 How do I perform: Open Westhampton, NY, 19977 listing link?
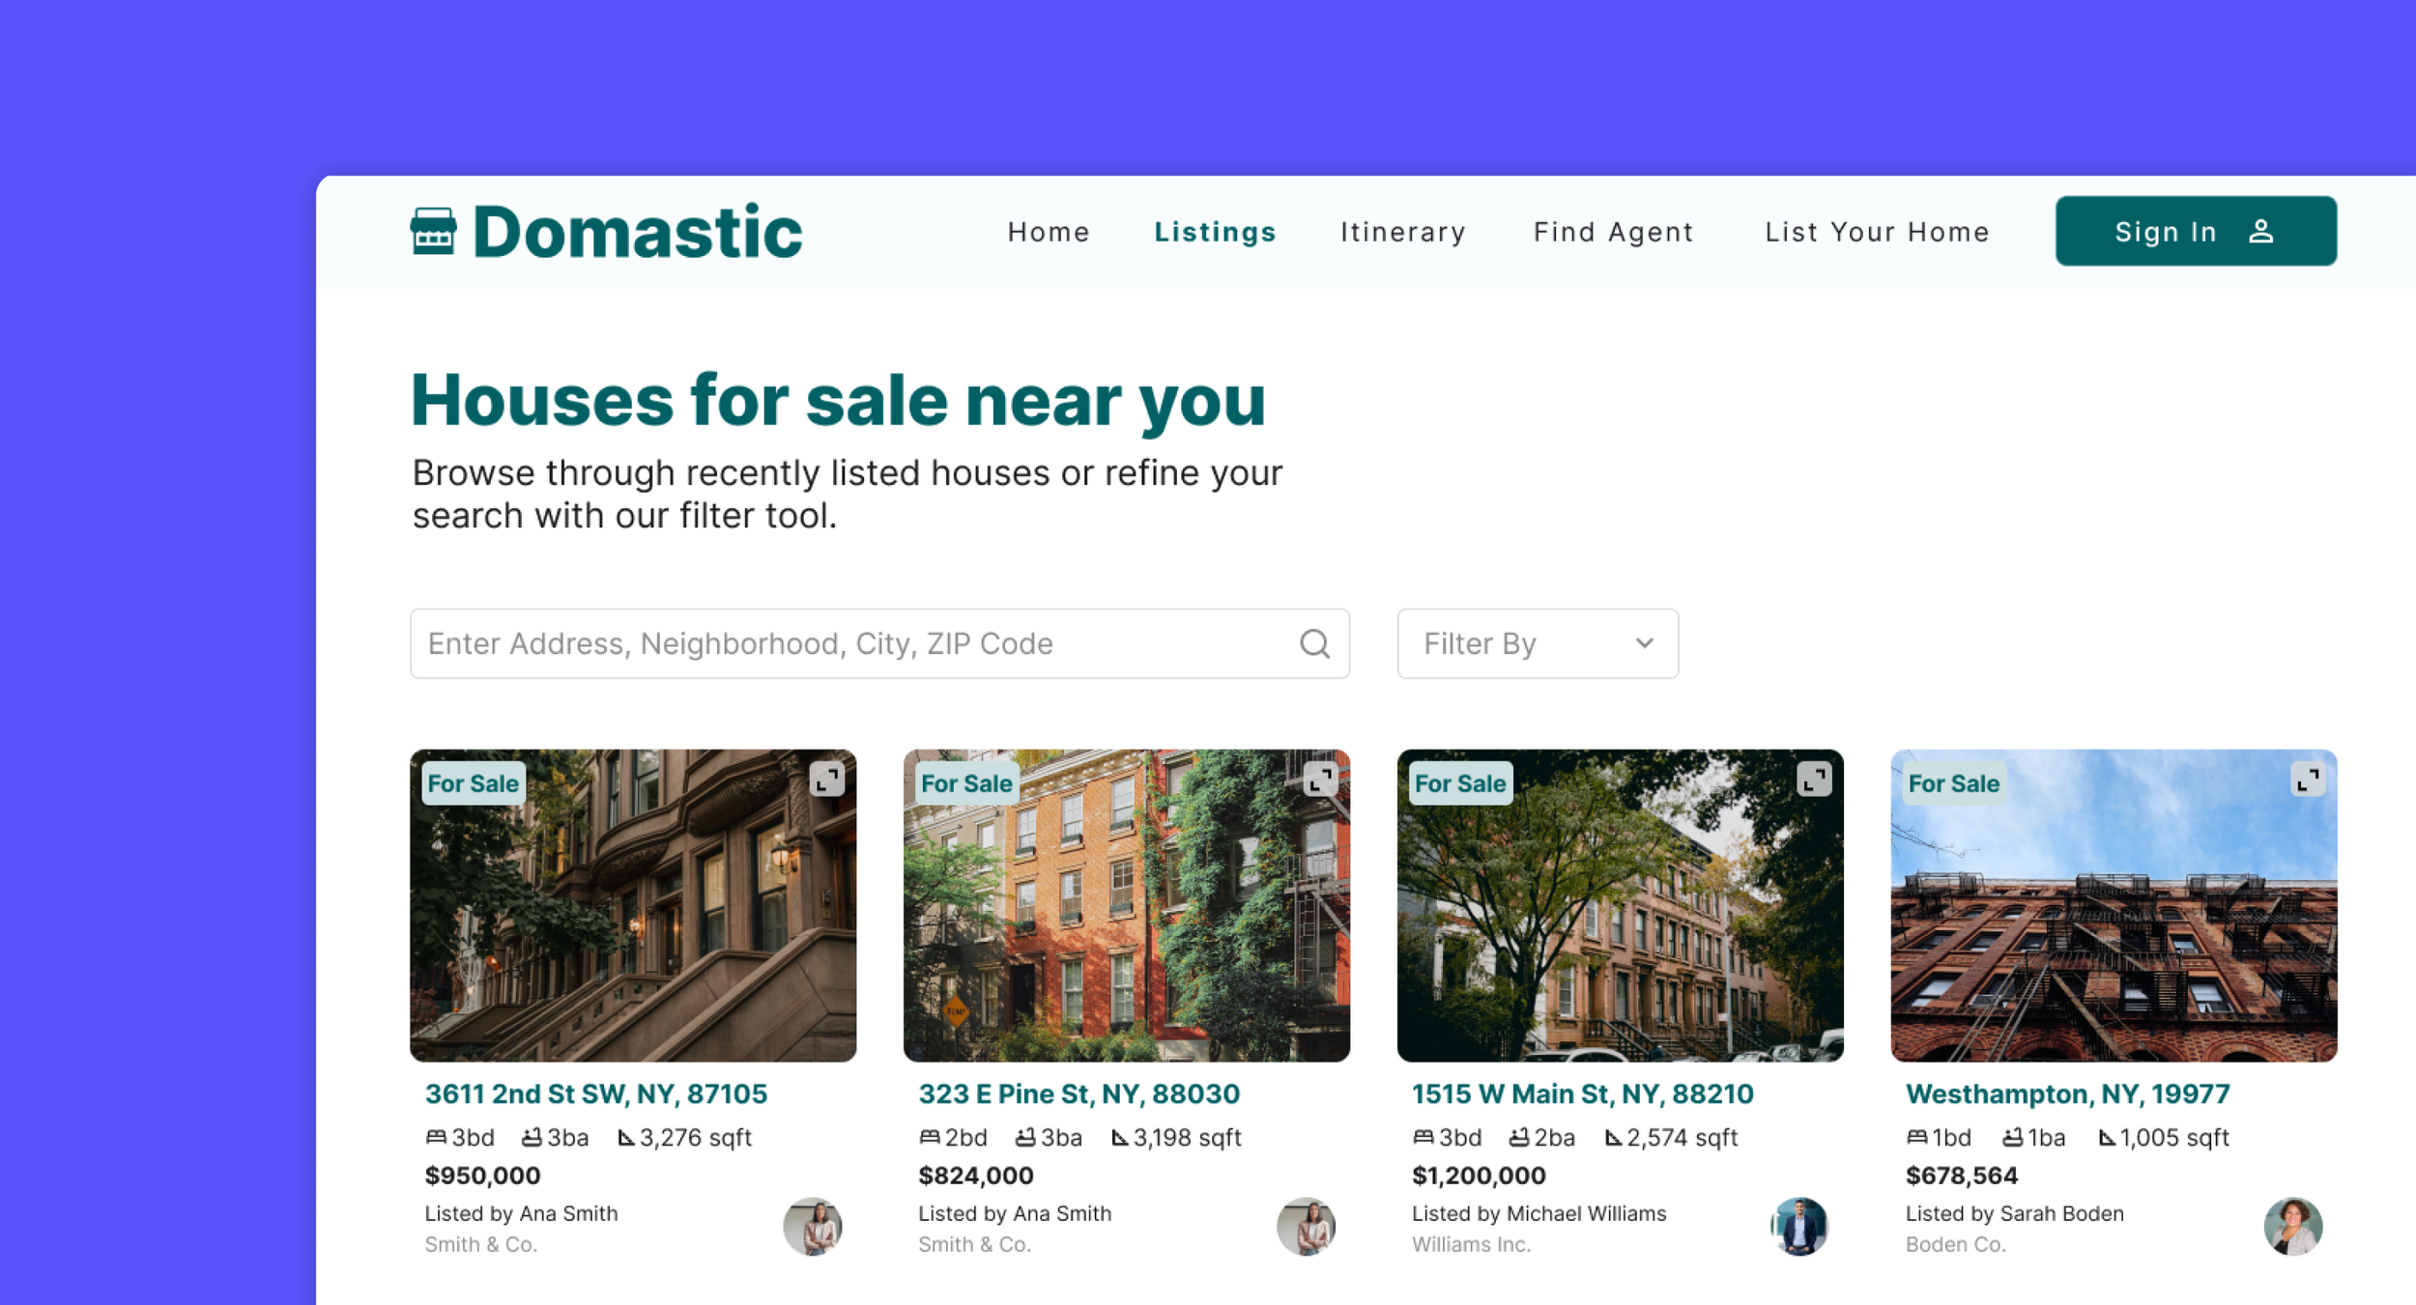pos(2067,1093)
